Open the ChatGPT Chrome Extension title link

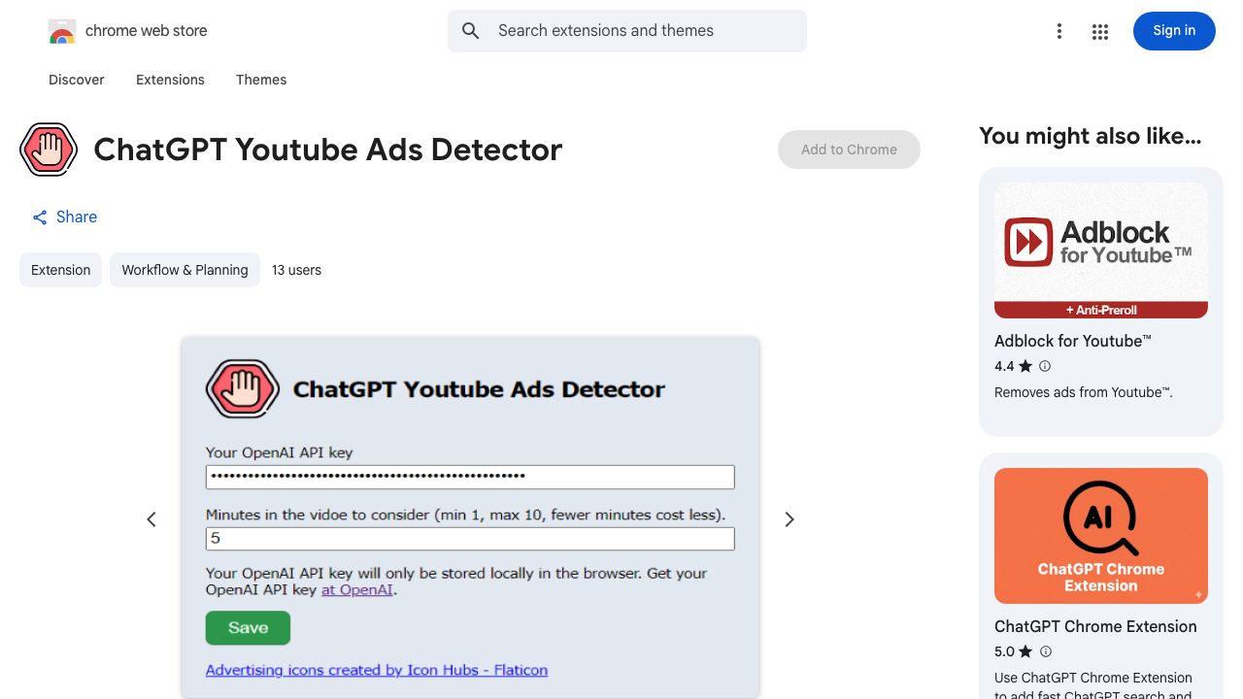(1095, 626)
